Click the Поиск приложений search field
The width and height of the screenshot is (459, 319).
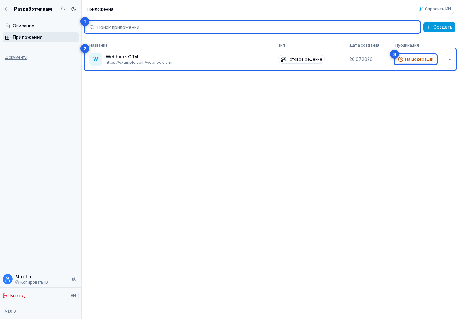pos(252,27)
